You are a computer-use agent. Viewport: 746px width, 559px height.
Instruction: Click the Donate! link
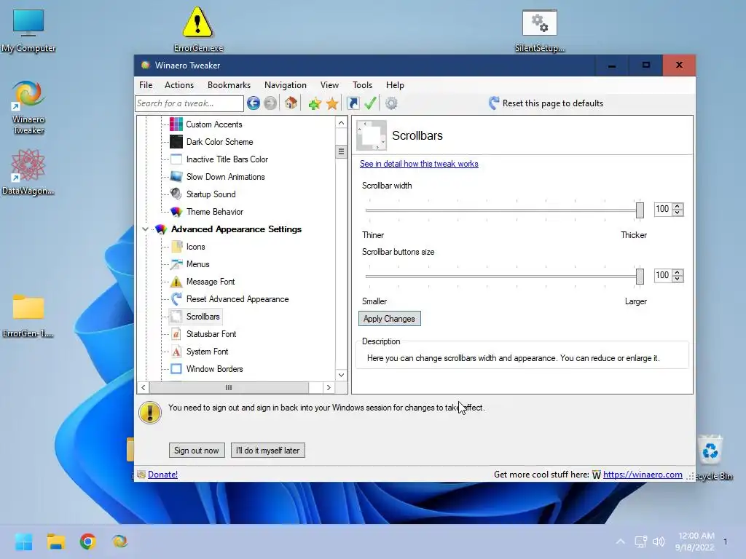coord(162,475)
